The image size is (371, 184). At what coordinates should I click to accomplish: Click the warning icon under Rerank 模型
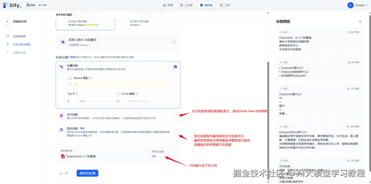click(x=76, y=84)
